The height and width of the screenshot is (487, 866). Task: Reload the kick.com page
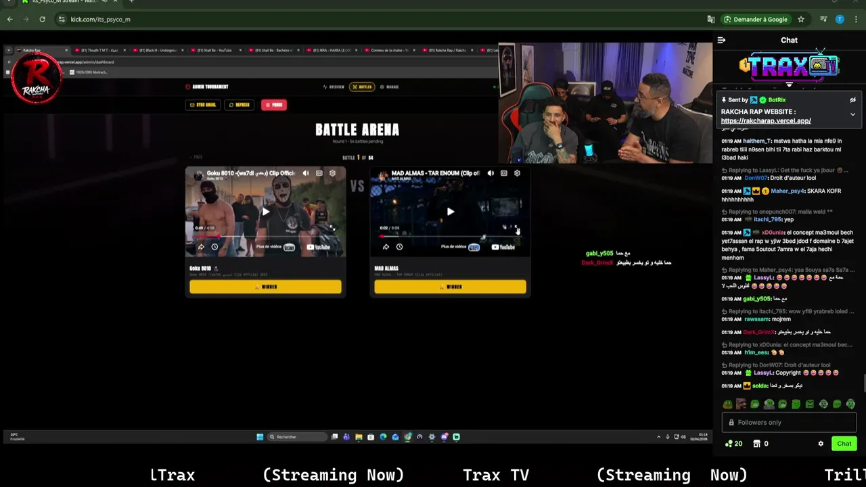[x=42, y=19]
